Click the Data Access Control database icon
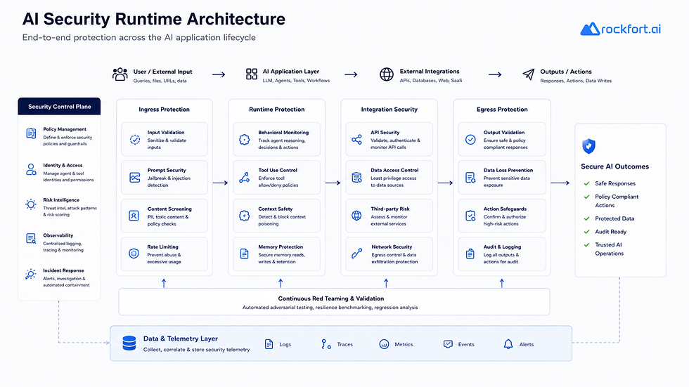 357,177
